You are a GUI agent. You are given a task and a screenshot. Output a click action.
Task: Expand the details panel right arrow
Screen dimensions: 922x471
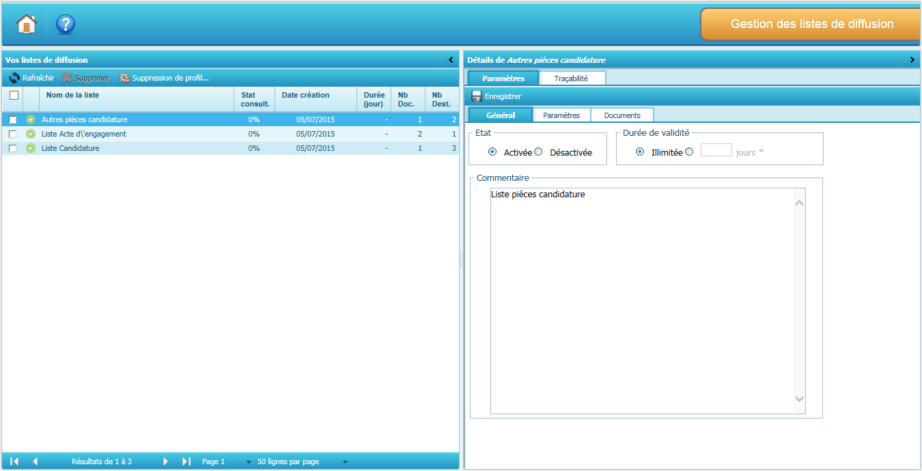click(x=912, y=60)
